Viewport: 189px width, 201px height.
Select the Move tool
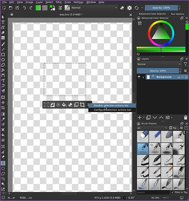pos(3,103)
